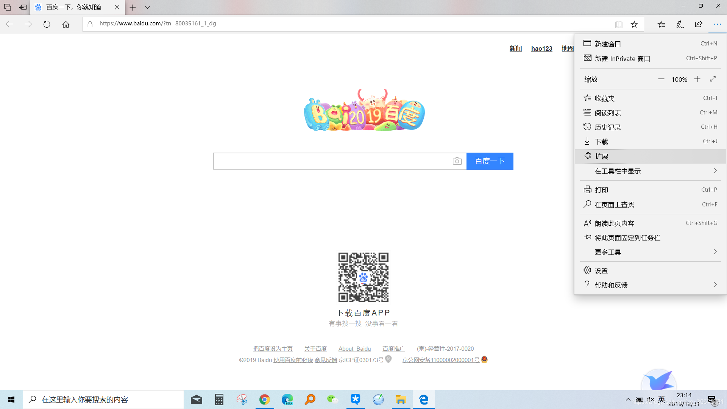The height and width of the screenshot is (409, 727).
Task: Click the home icon in toolbar
Action: point(66,24)
